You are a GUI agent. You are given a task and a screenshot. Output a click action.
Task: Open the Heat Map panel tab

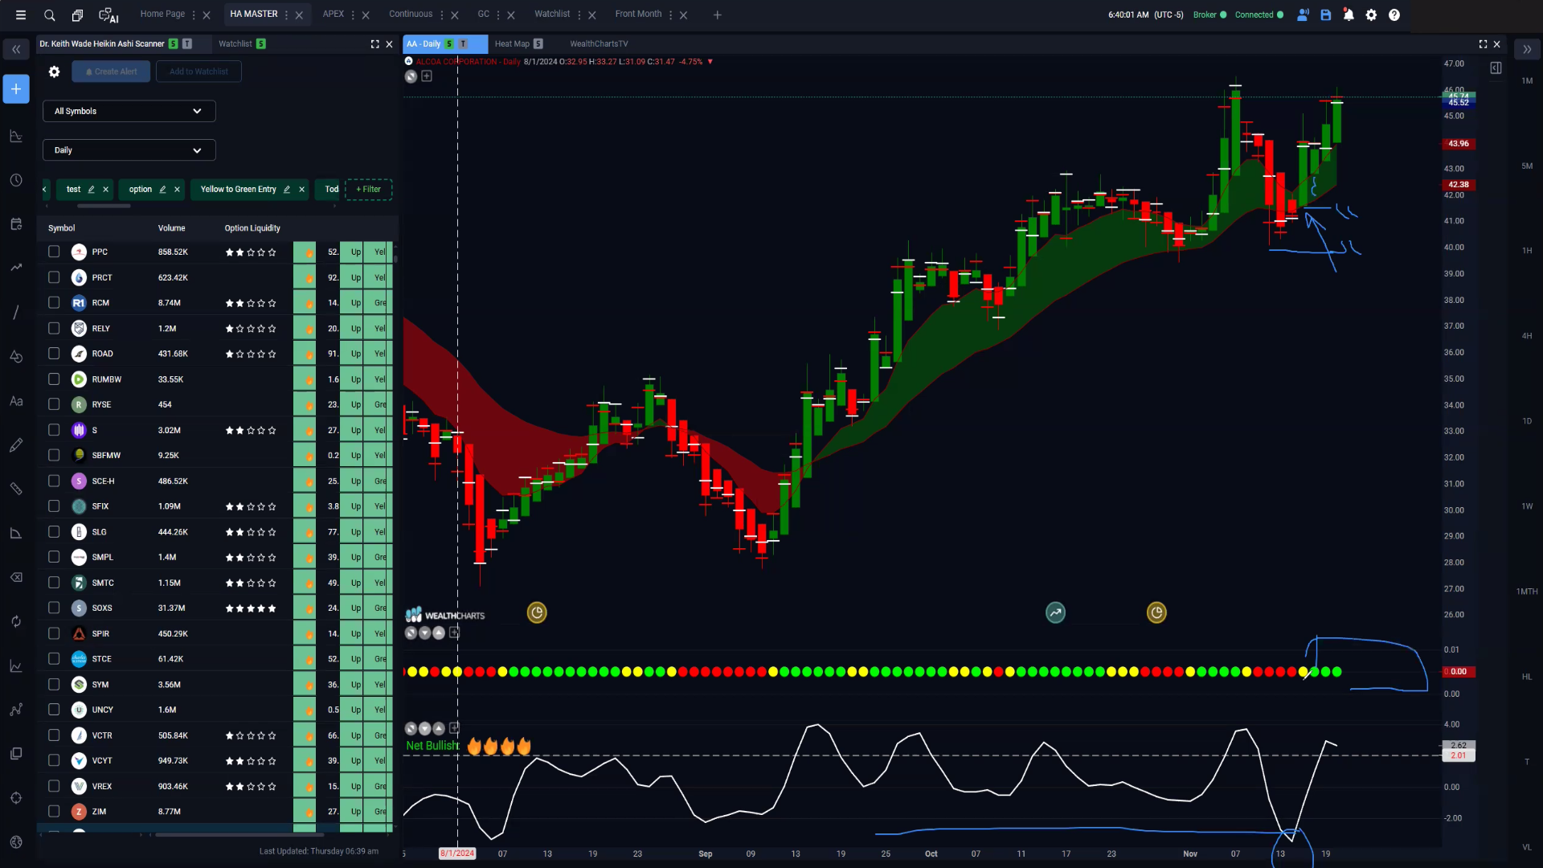point(512,44)
